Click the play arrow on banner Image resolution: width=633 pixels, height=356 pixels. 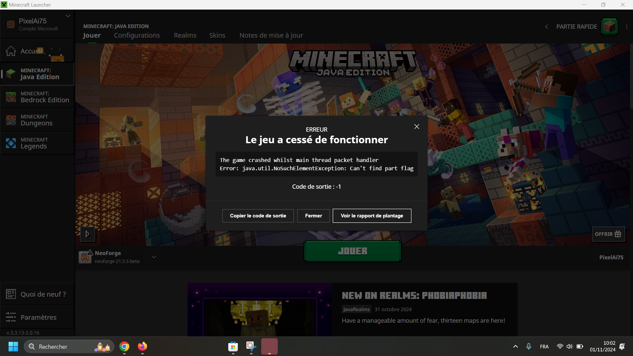coord(87,234)
